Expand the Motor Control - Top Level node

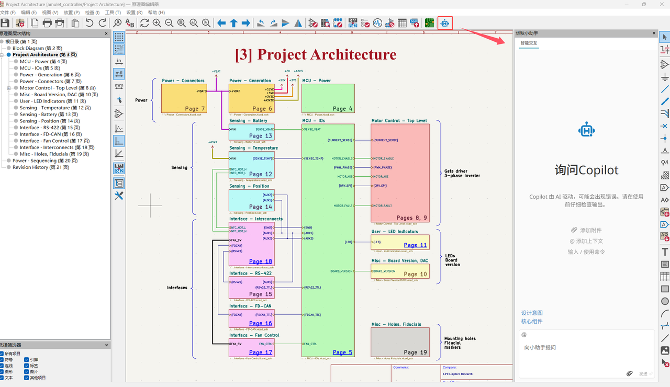point(9,88)
